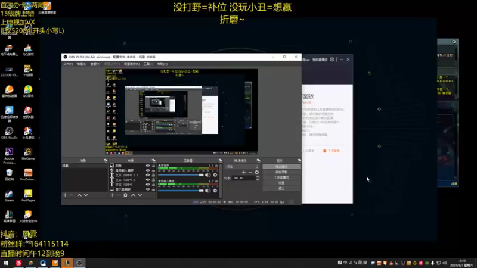Pop out the Controls dock panel
This screenshot has height=268, width=477.
[299, 160]
